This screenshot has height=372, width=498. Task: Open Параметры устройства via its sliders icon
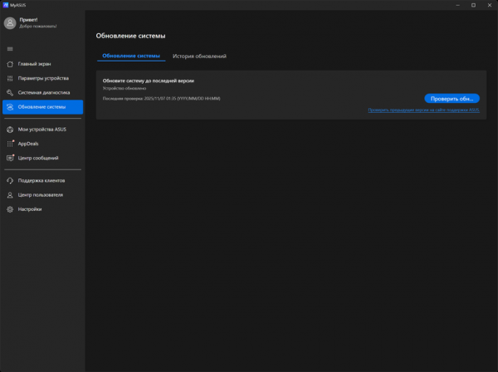10,78
